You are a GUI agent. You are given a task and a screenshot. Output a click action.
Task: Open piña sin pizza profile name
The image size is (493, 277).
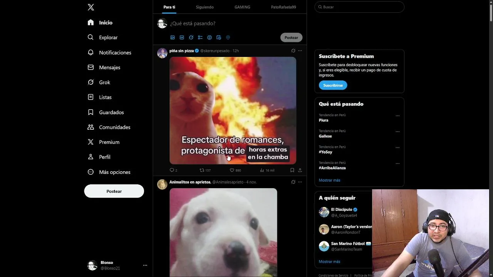click(x=181, y=51)
